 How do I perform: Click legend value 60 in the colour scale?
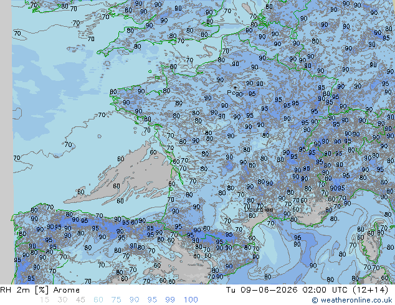click(98, 300)
